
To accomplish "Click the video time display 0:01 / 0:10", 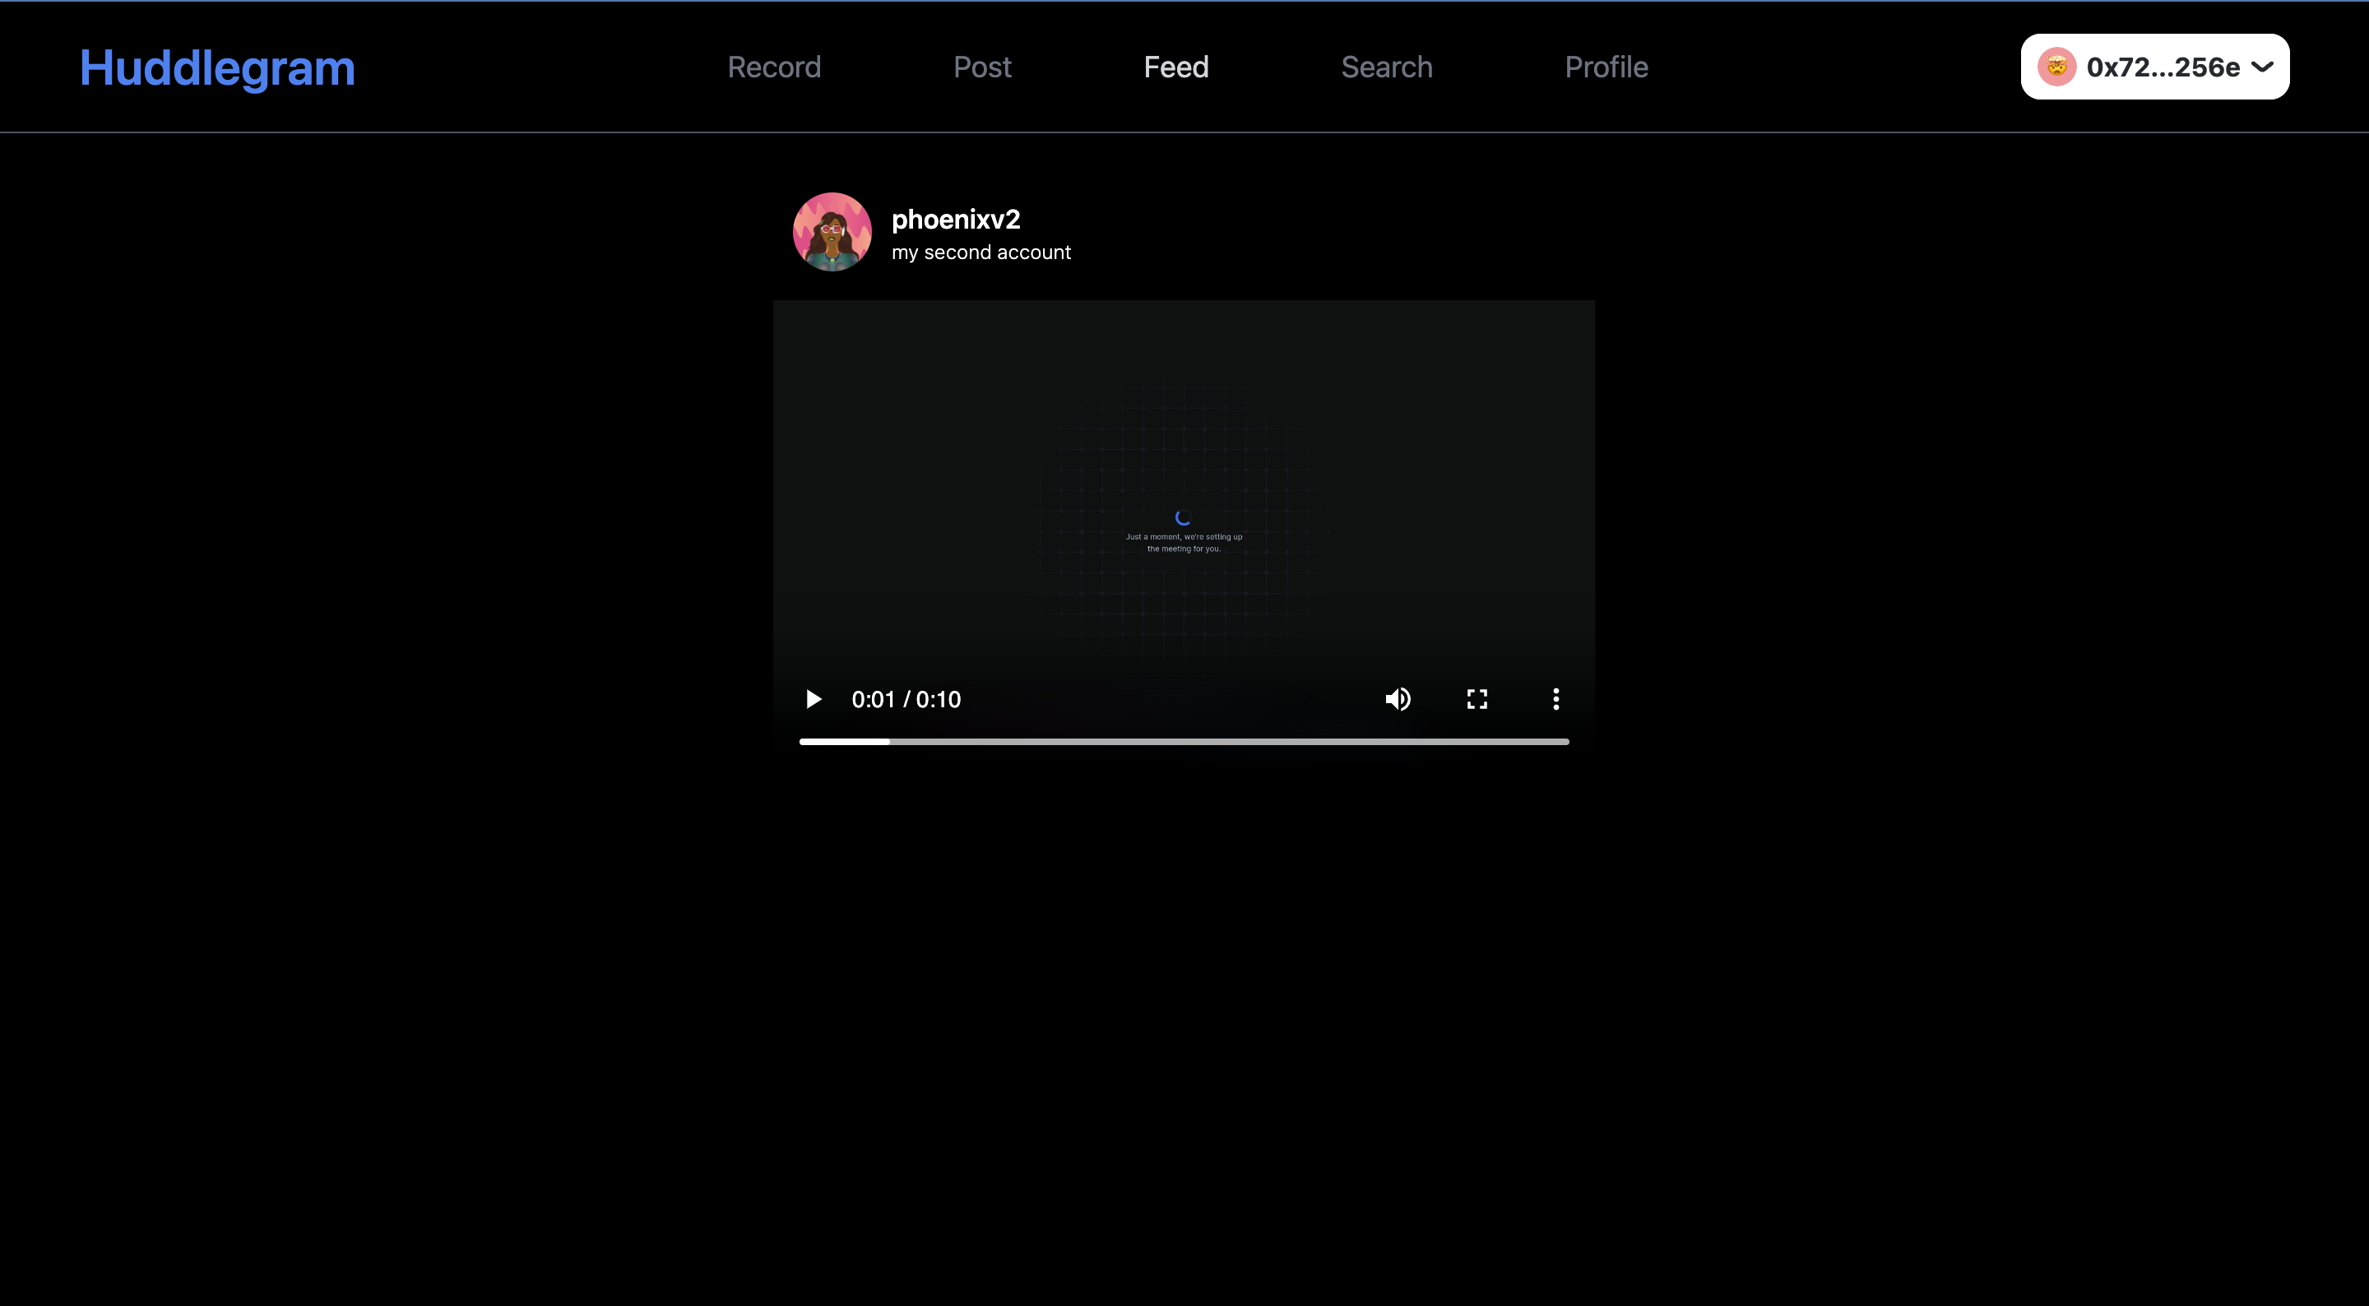I will (906, 700).
